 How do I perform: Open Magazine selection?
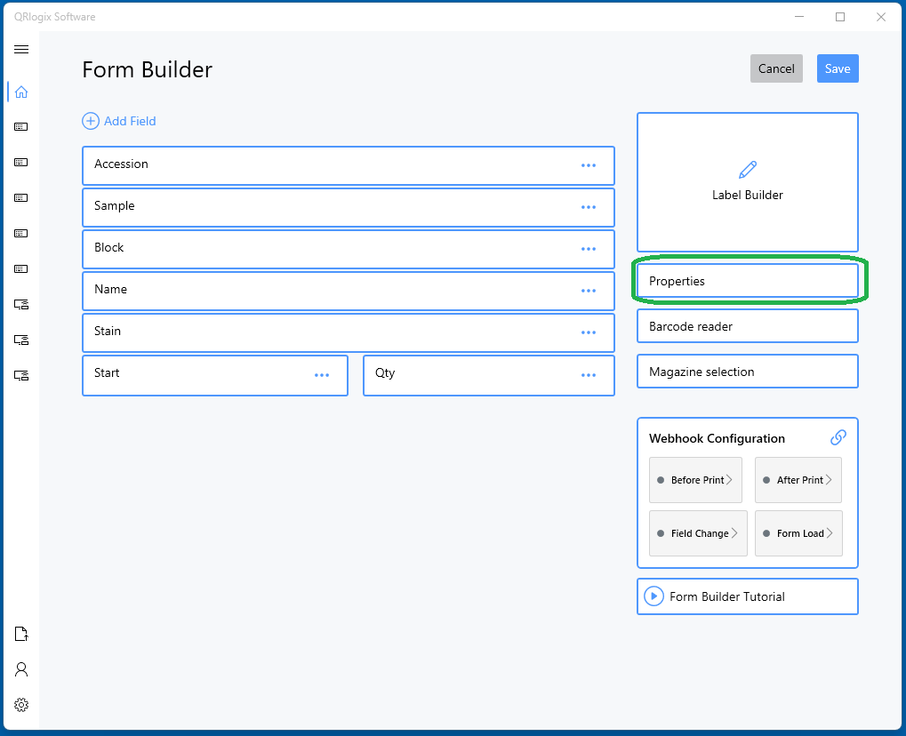pyautogui.click(x=747, y=372)
